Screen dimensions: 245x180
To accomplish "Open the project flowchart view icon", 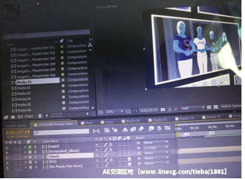I will [x=90, y=45].
